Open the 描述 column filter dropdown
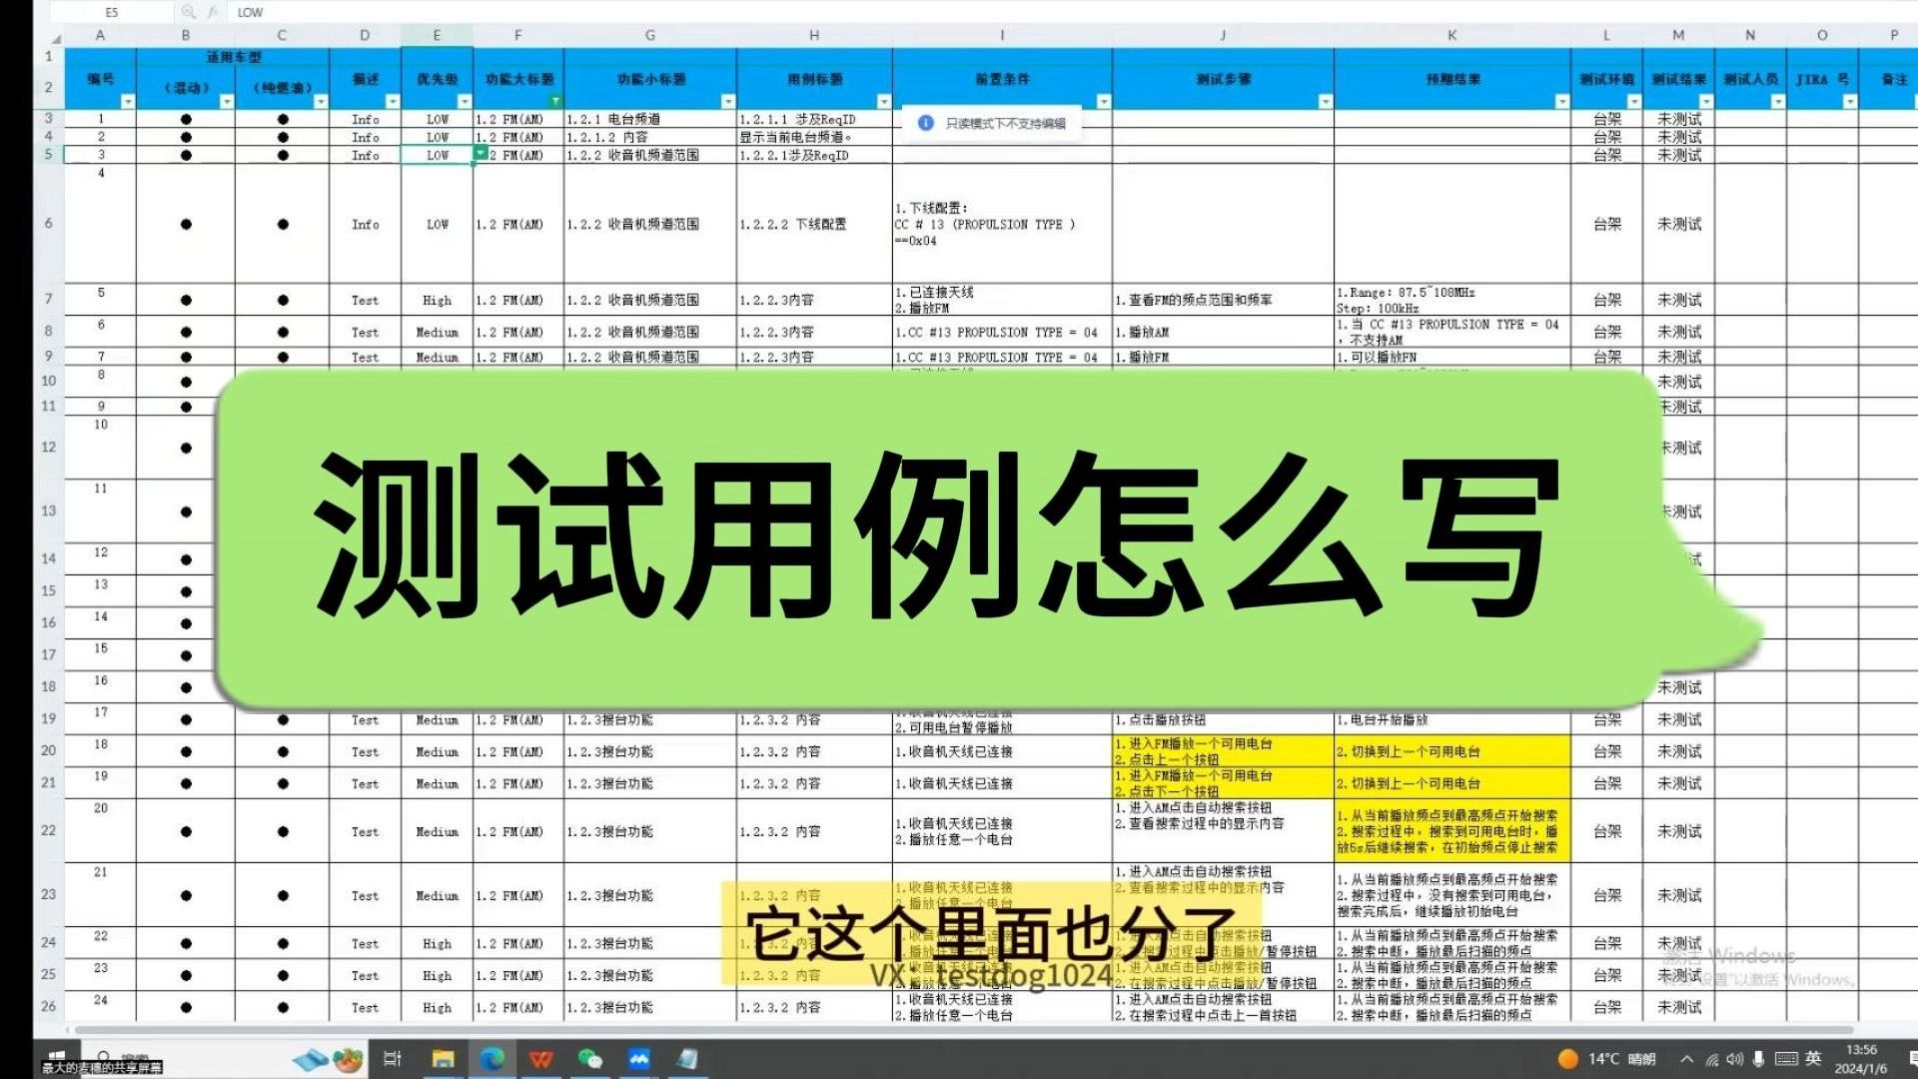The image size is (1918, 1079). click(x=392, y=102)
